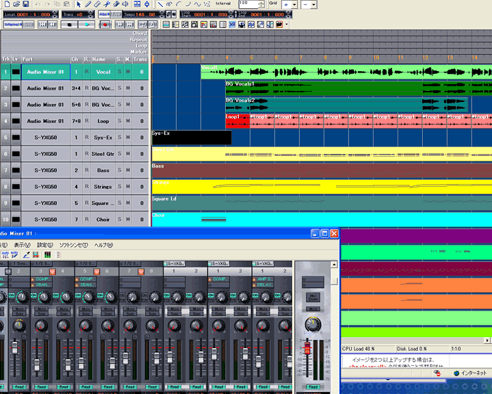Create a new song file
Image resolution: width=492 pixels, height=394 pixels.
[7, 4]
